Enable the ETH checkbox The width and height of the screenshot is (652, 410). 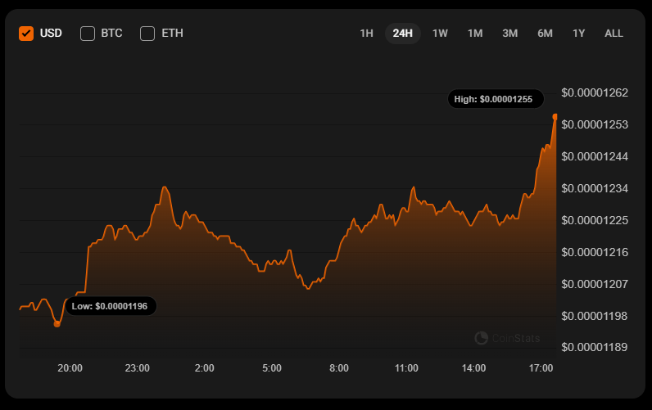[147, 34]
